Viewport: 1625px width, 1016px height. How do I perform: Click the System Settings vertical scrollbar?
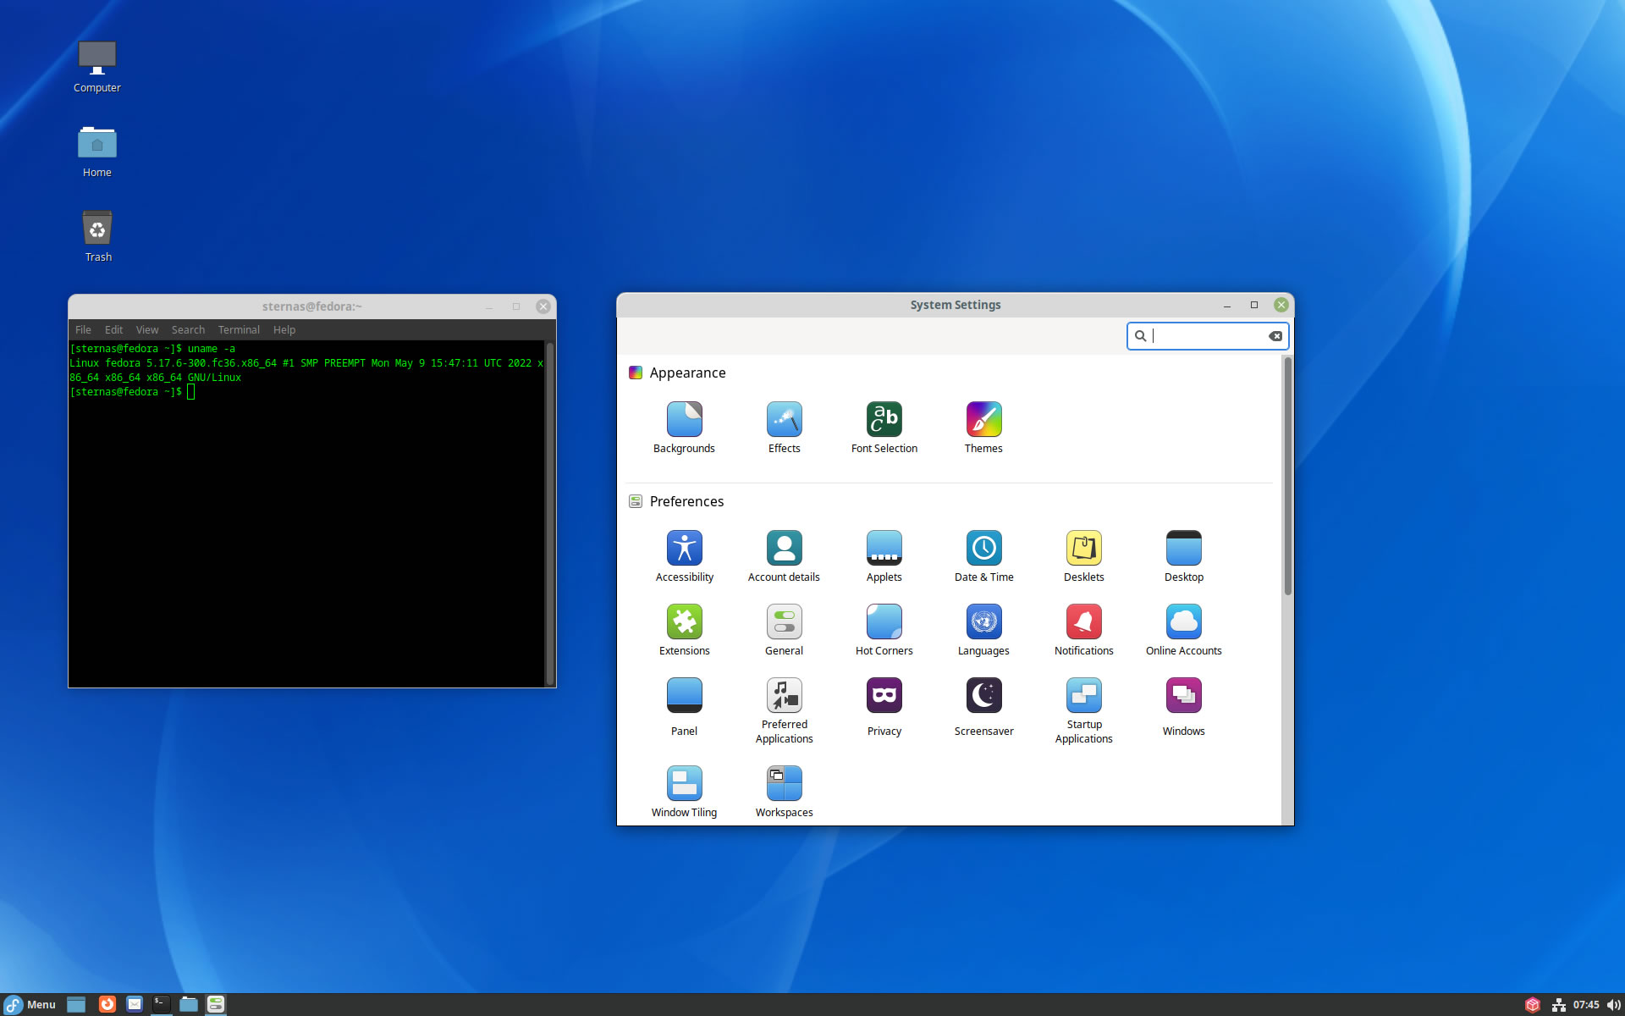(1287, 476)
